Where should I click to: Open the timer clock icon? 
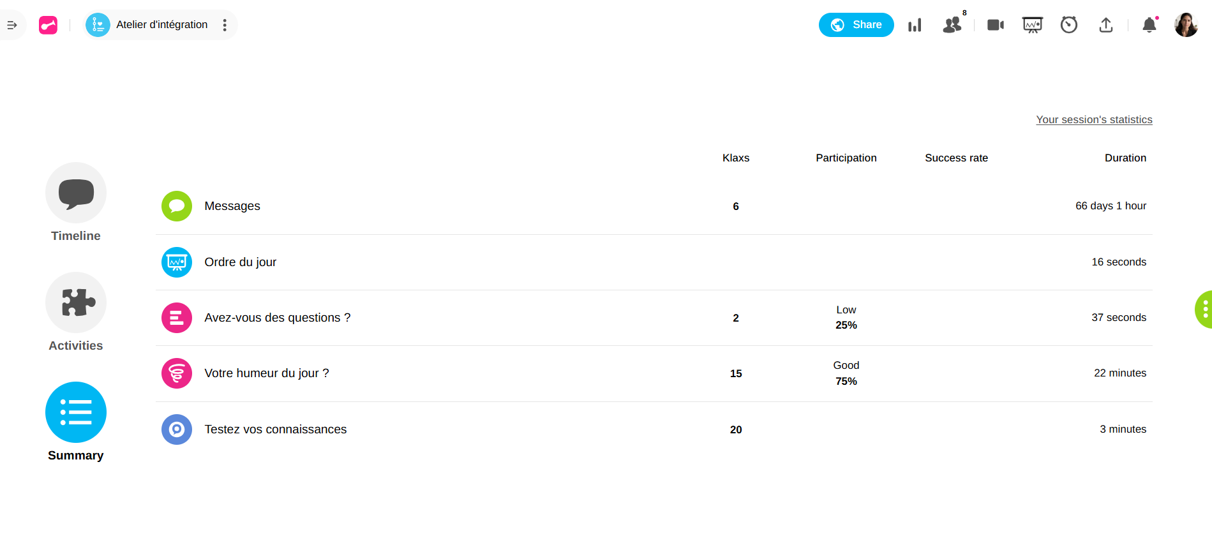(x=1069, y=25)
